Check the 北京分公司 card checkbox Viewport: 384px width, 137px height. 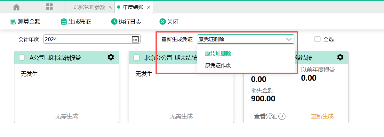point(137,58)
